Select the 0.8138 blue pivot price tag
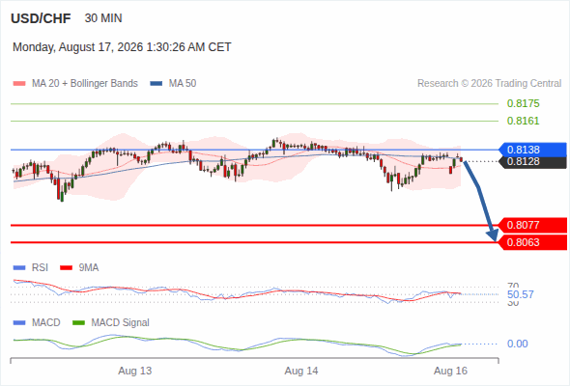Screen dimensions: 570x386 (532, 150)
